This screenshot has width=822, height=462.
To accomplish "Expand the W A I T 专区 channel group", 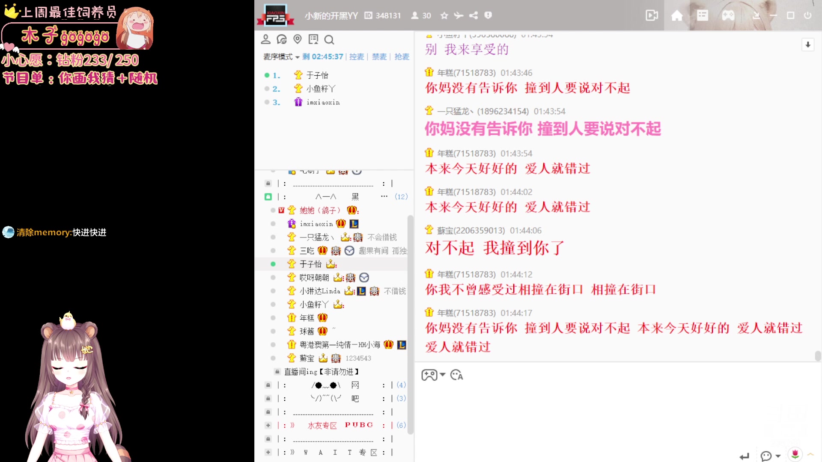I will pyautogui.click(x=268, y=452).
